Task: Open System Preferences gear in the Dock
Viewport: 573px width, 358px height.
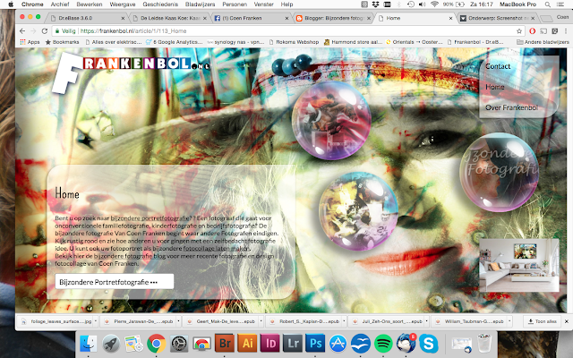Action: click(179, 344)
